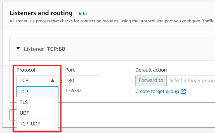Select TCP in the protocol list
This screenshot has width=215, height=133.
[37, 92]
